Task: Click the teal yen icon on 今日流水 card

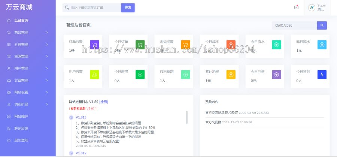Action: [276, 45]
